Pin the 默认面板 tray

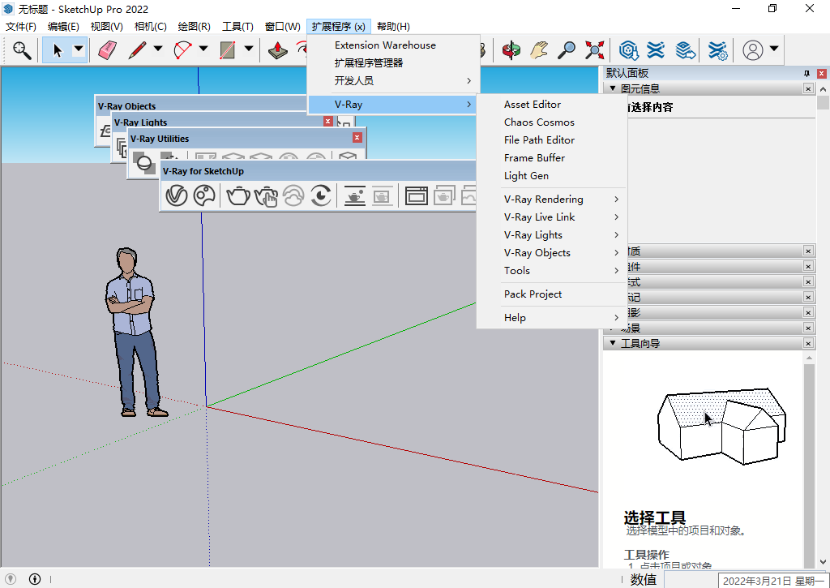pyautogui.click(x=806, y=73)
